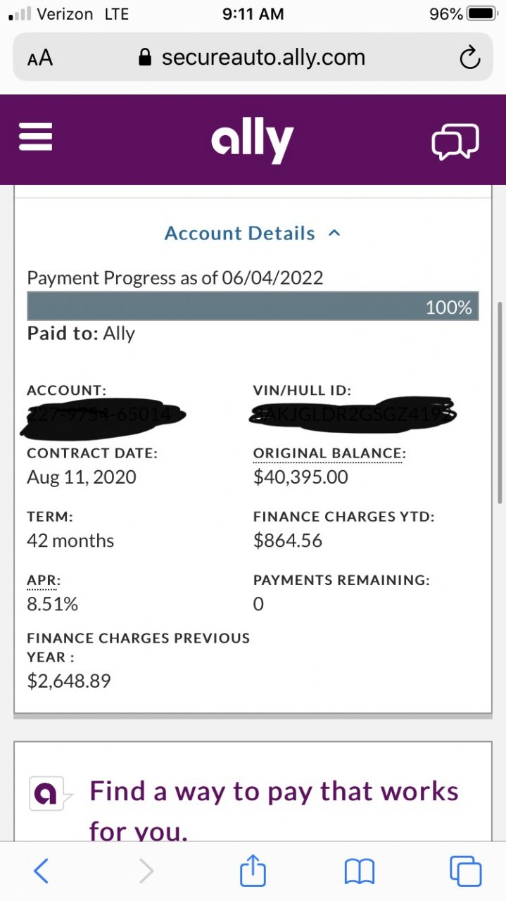
Task: Tap the 100% payment progress bar
Action: click(253, 306)
